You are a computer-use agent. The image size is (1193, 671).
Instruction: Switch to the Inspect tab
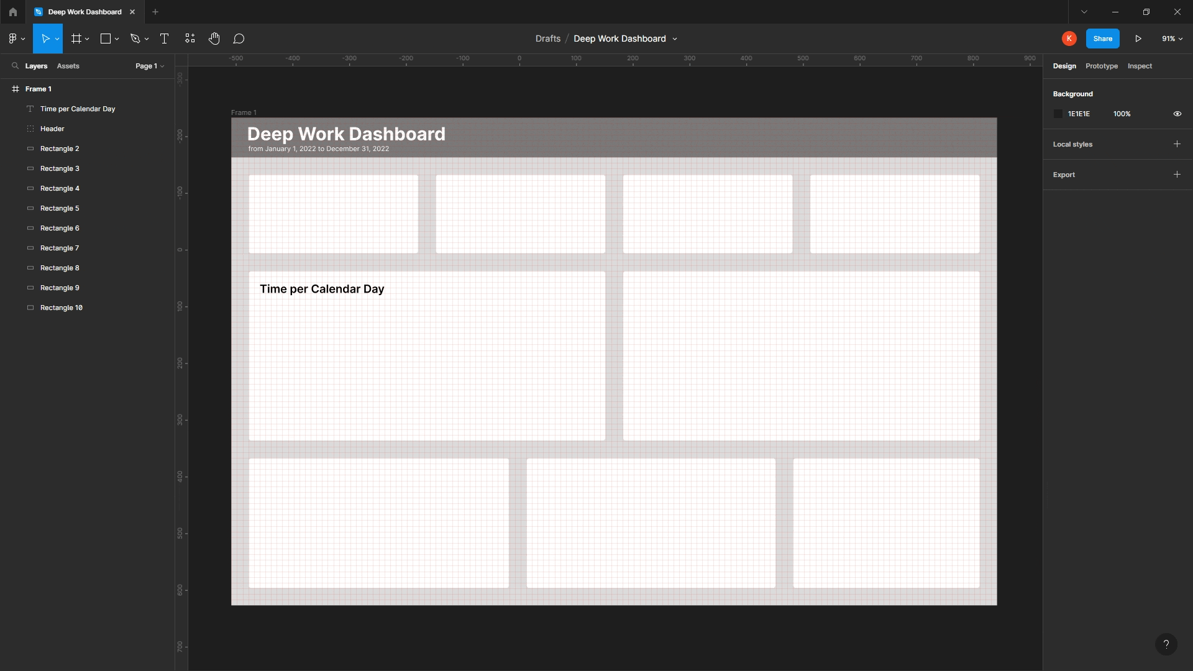[1140, 66]
